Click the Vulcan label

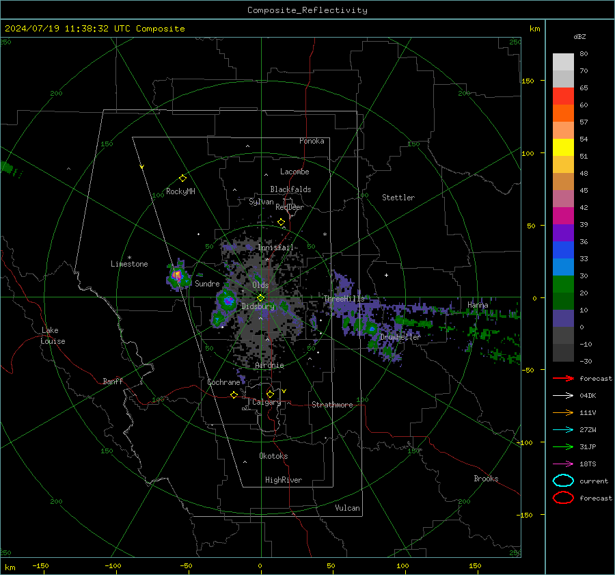[348, 508]
